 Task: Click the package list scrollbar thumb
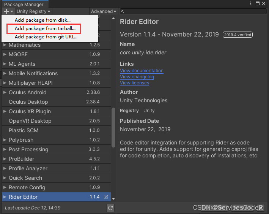pos(113,128)
